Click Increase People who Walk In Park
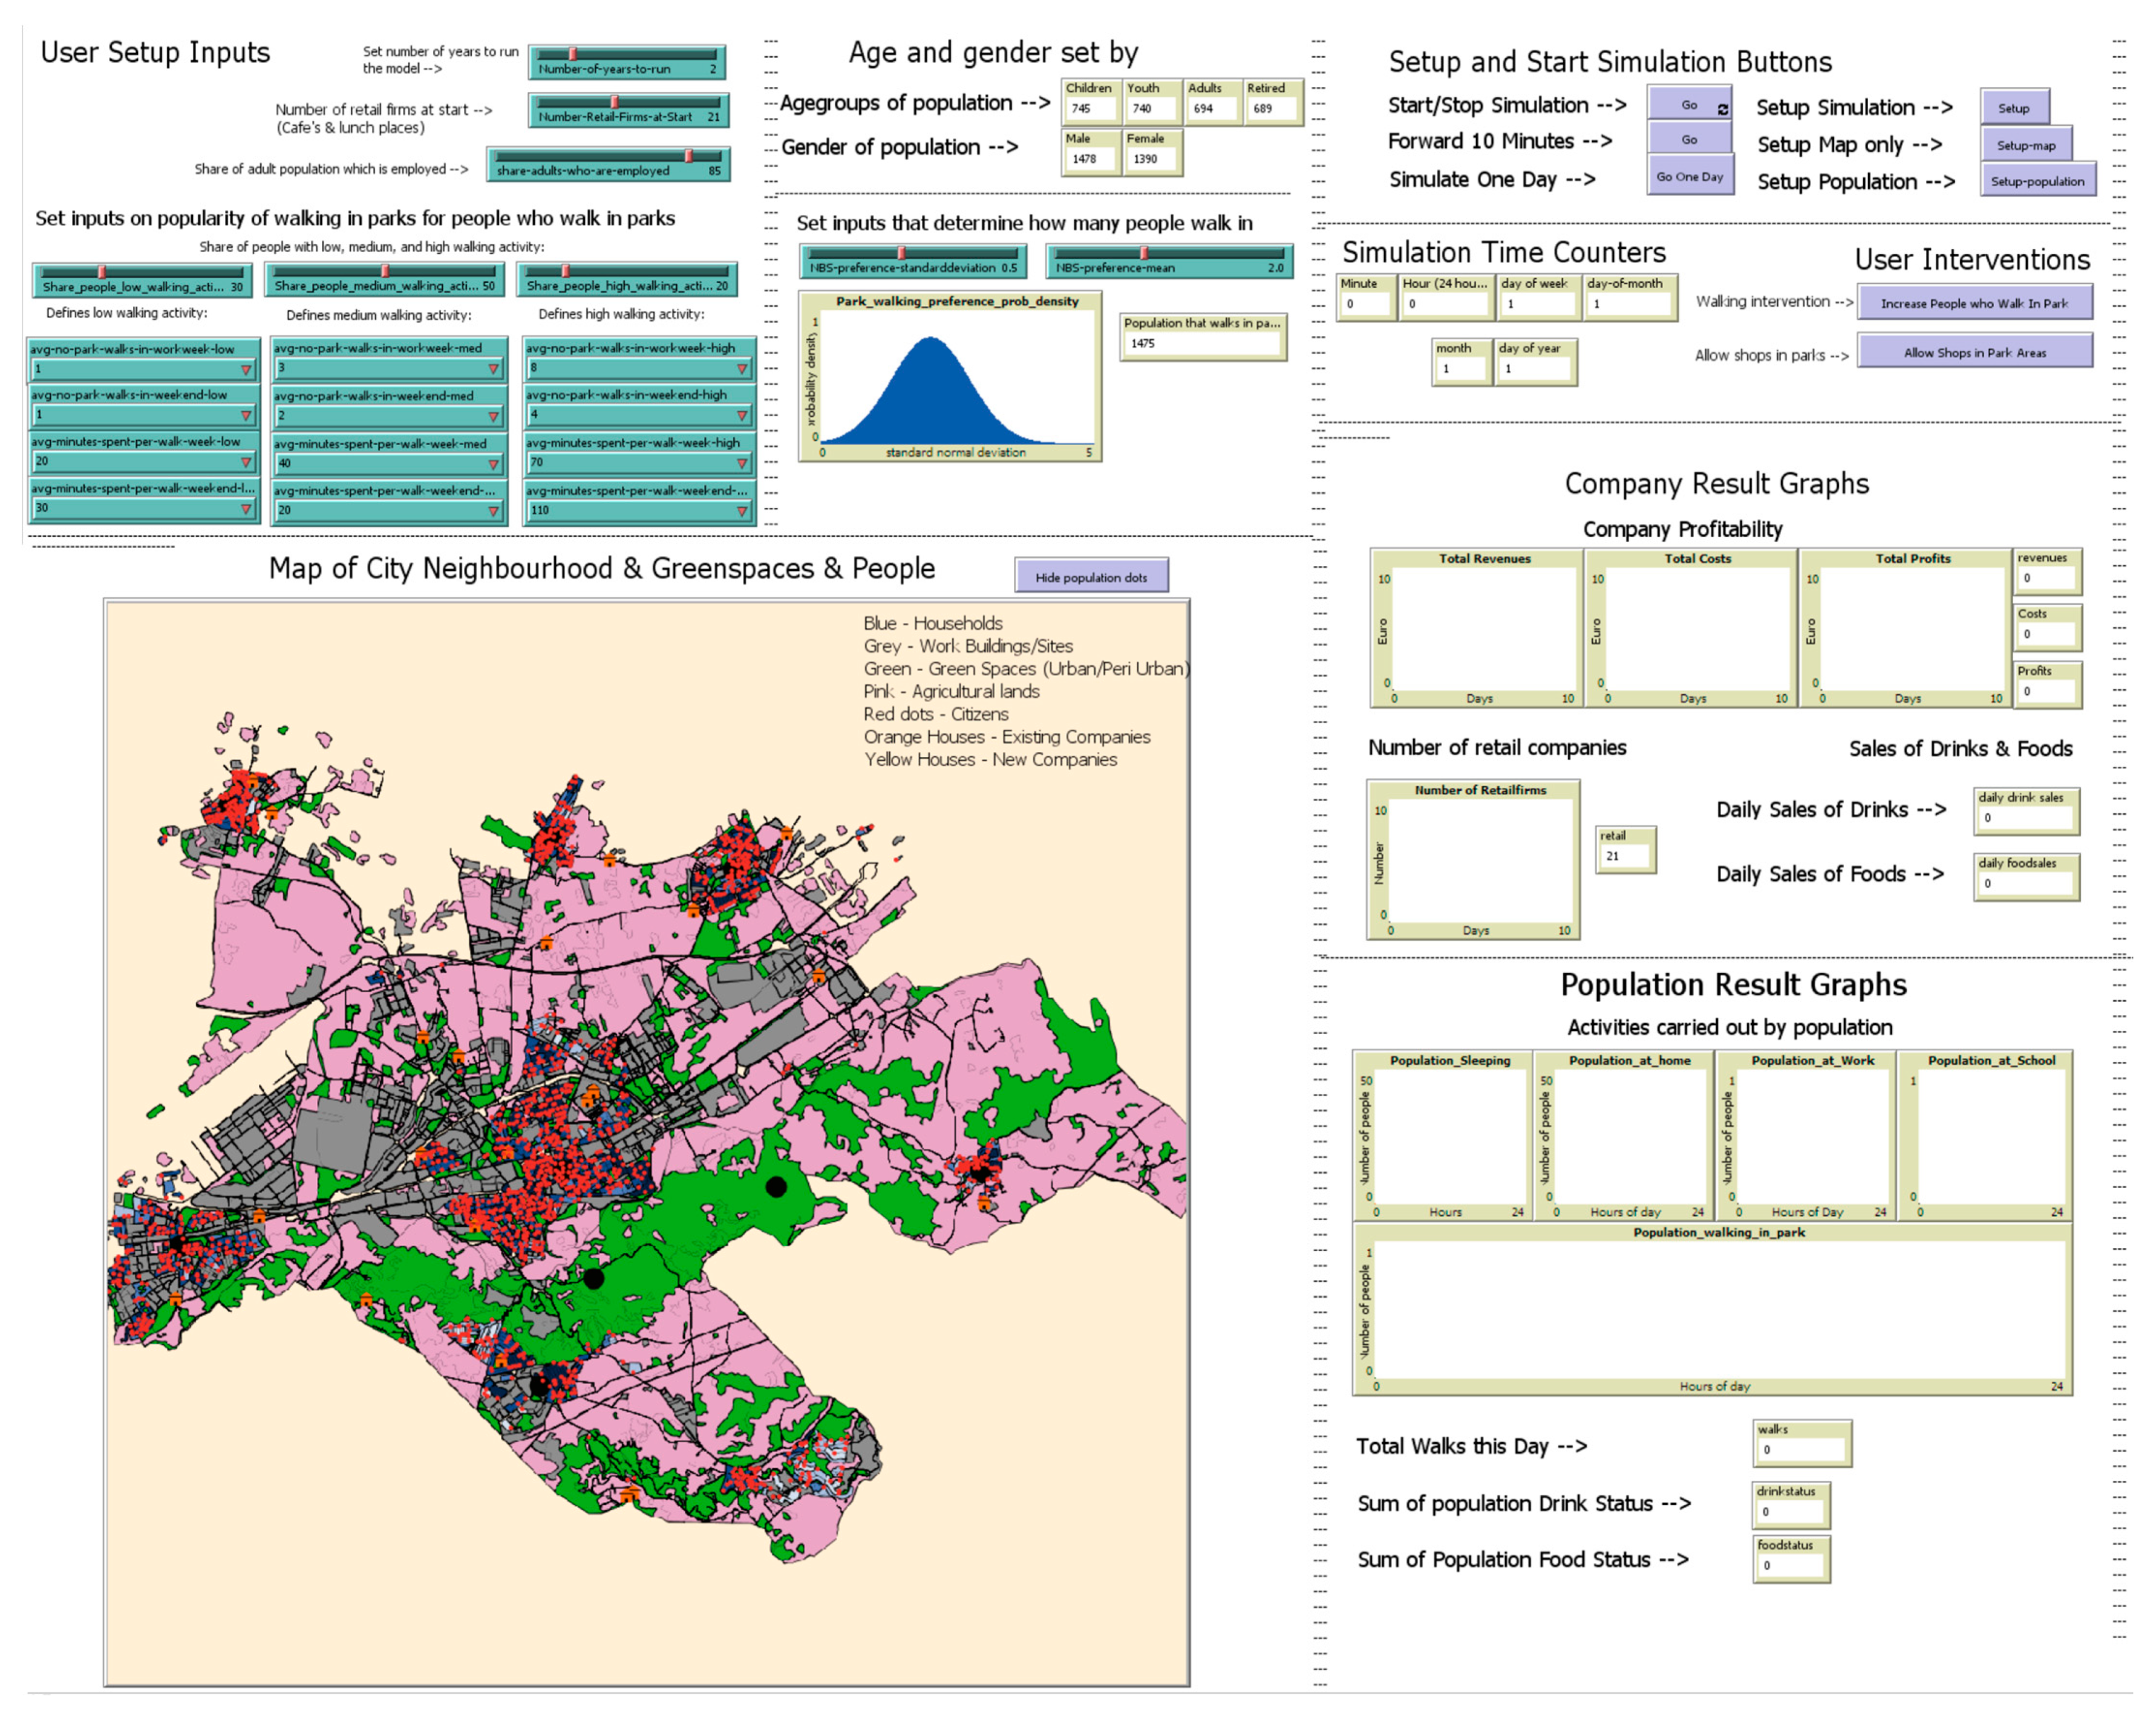The image size is (2156, 1713). 1974,303
